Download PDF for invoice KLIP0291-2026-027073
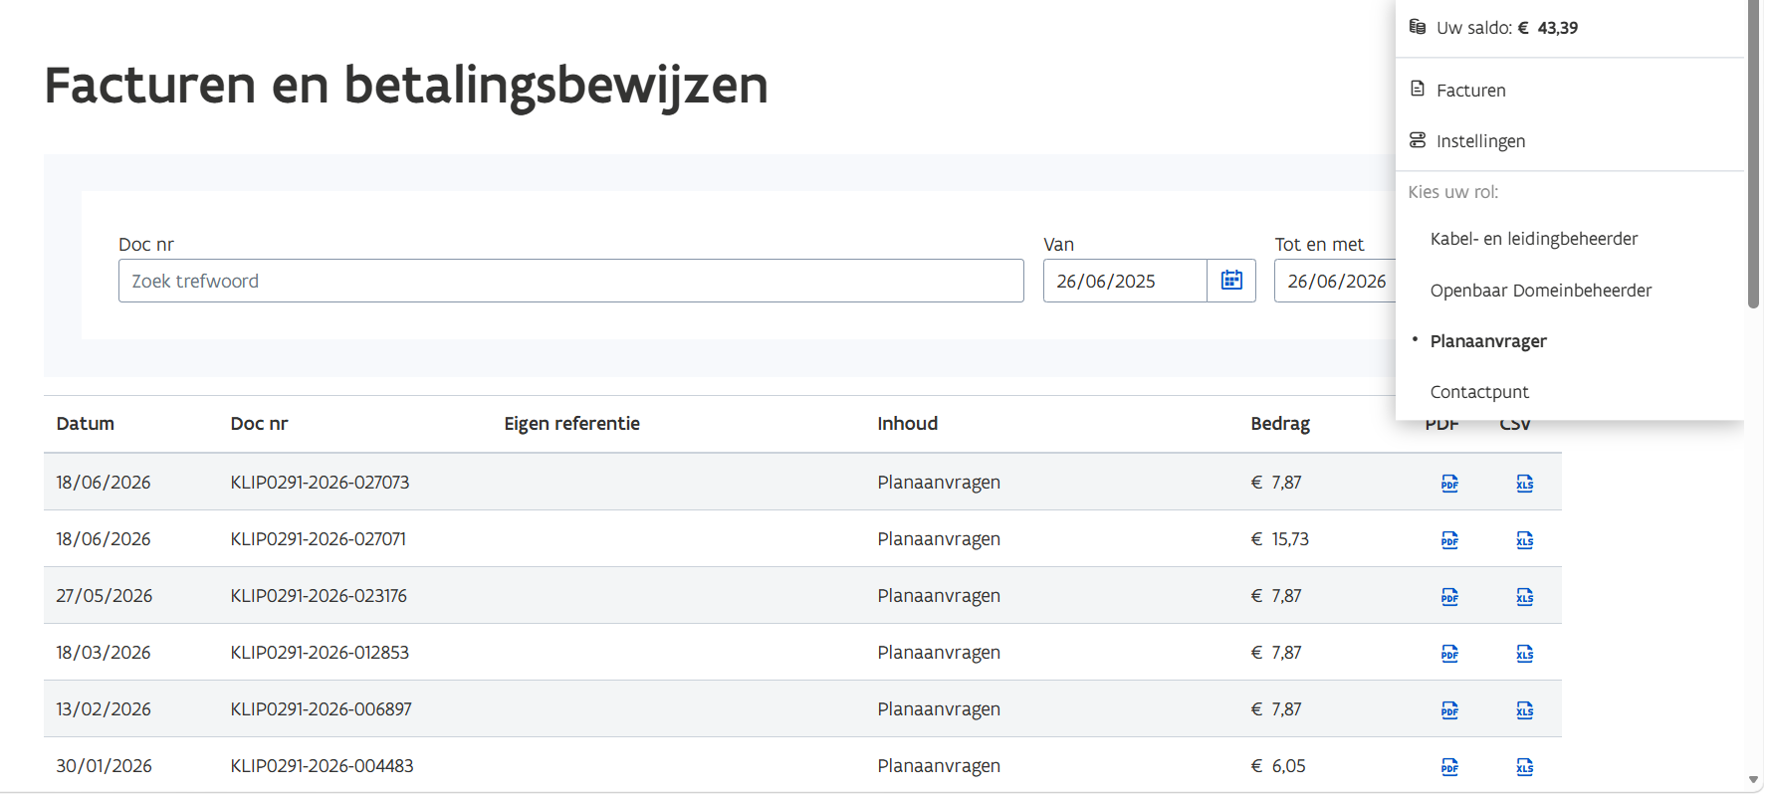 (1449, 484)
